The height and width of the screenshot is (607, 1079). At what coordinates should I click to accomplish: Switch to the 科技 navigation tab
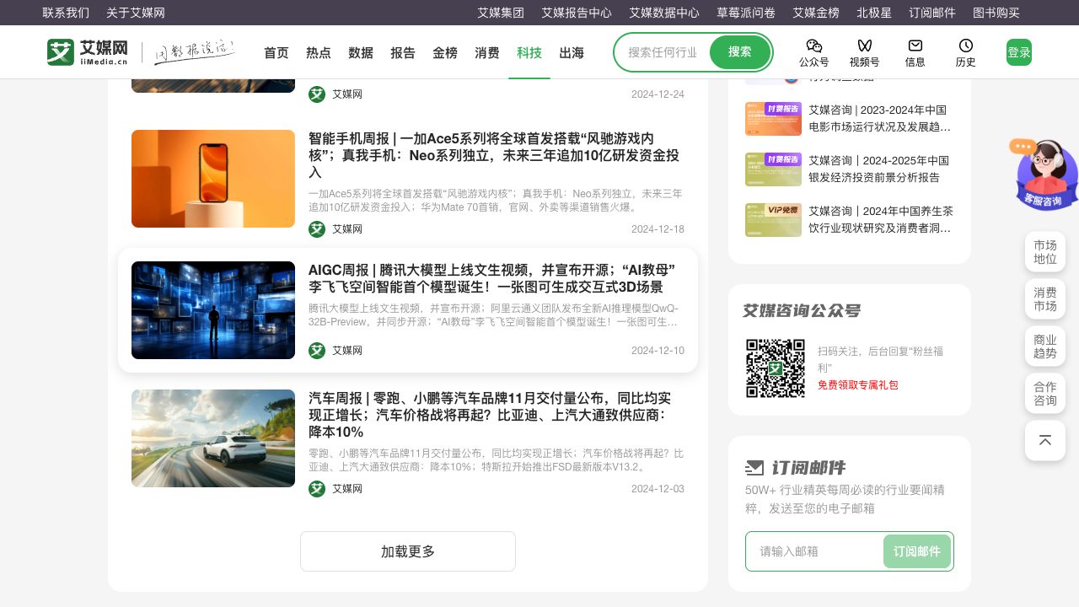point(529,52)
